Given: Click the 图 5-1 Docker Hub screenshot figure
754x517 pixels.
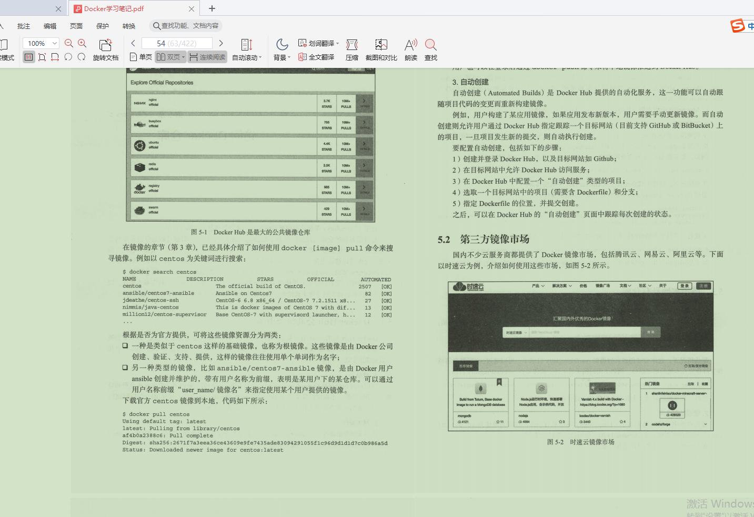Looking at the screenshot, I should [x=250, y=145].
